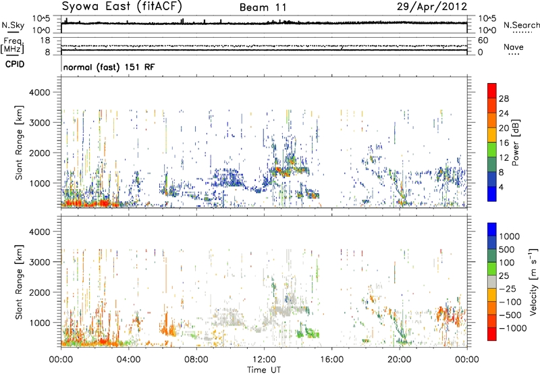
Task: Click the '-25' velocity colorbar label
Action: point(508,288)
